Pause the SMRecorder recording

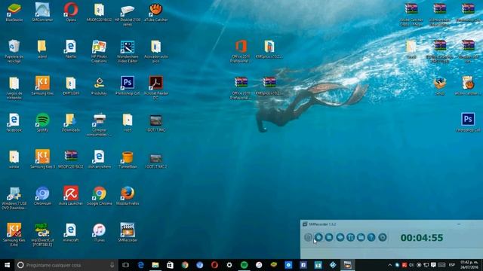point(350,237)
